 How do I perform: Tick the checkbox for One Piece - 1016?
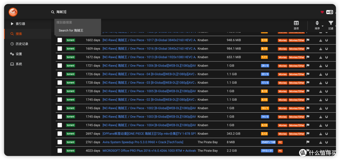pyautogui.click(x=59, y=49)
